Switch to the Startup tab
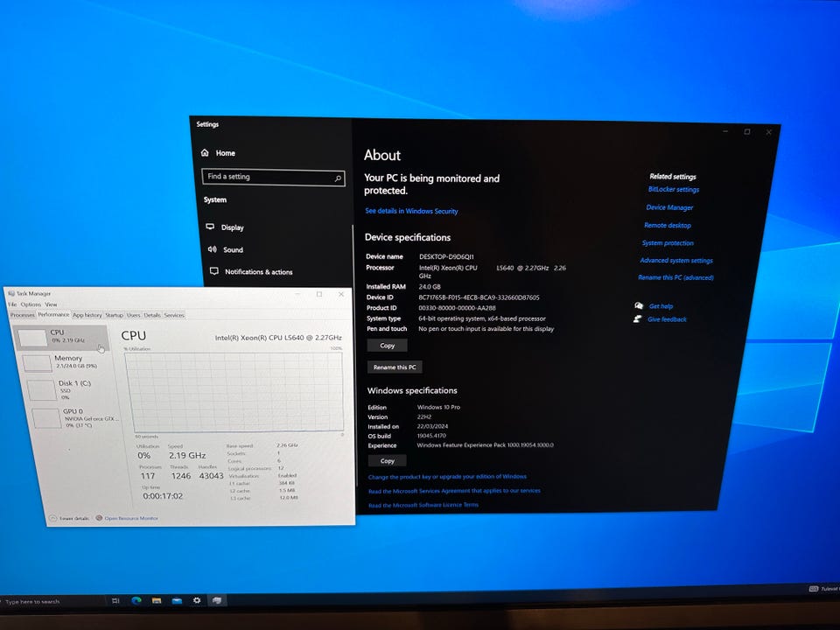Screen dimensions: 840x630 click(114, 315)
